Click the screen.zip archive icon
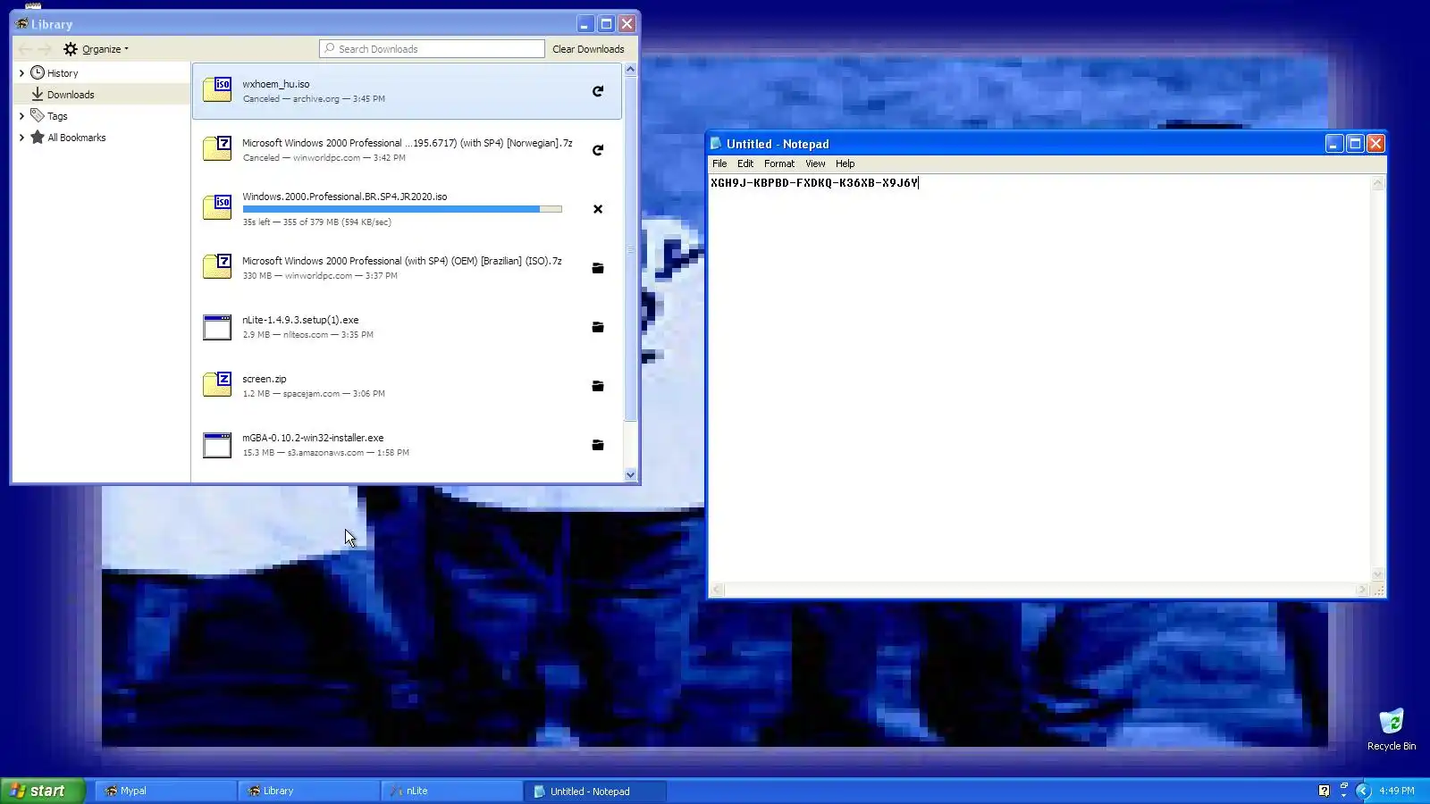Image resolution: width=1430 pixels, height=804 pixels. [x=217, y=385]
